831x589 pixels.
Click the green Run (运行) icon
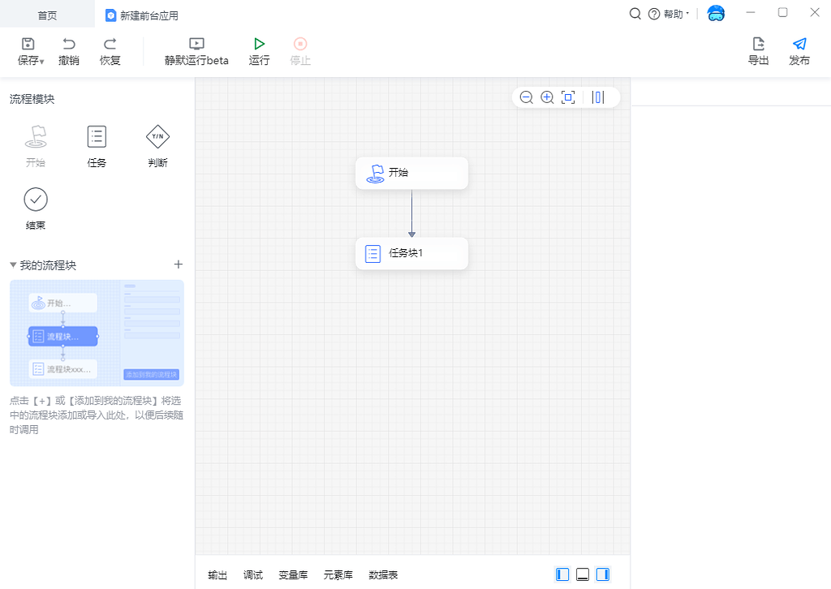pos(259,44)
